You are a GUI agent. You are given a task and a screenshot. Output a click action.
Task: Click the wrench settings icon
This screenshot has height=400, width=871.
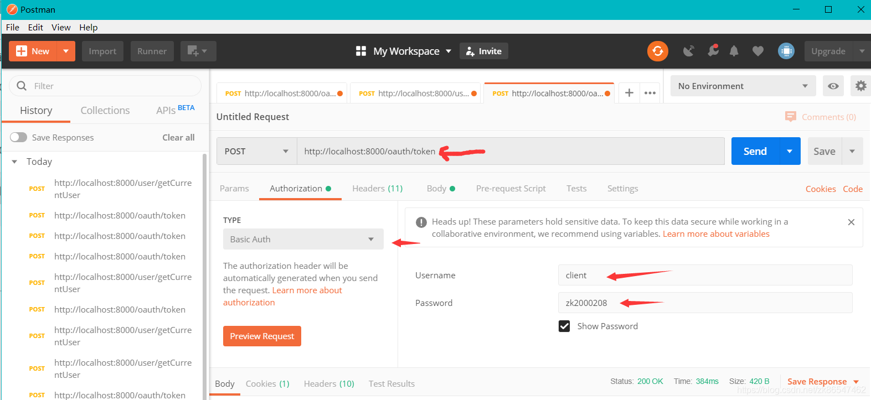(x=713, y=51)
